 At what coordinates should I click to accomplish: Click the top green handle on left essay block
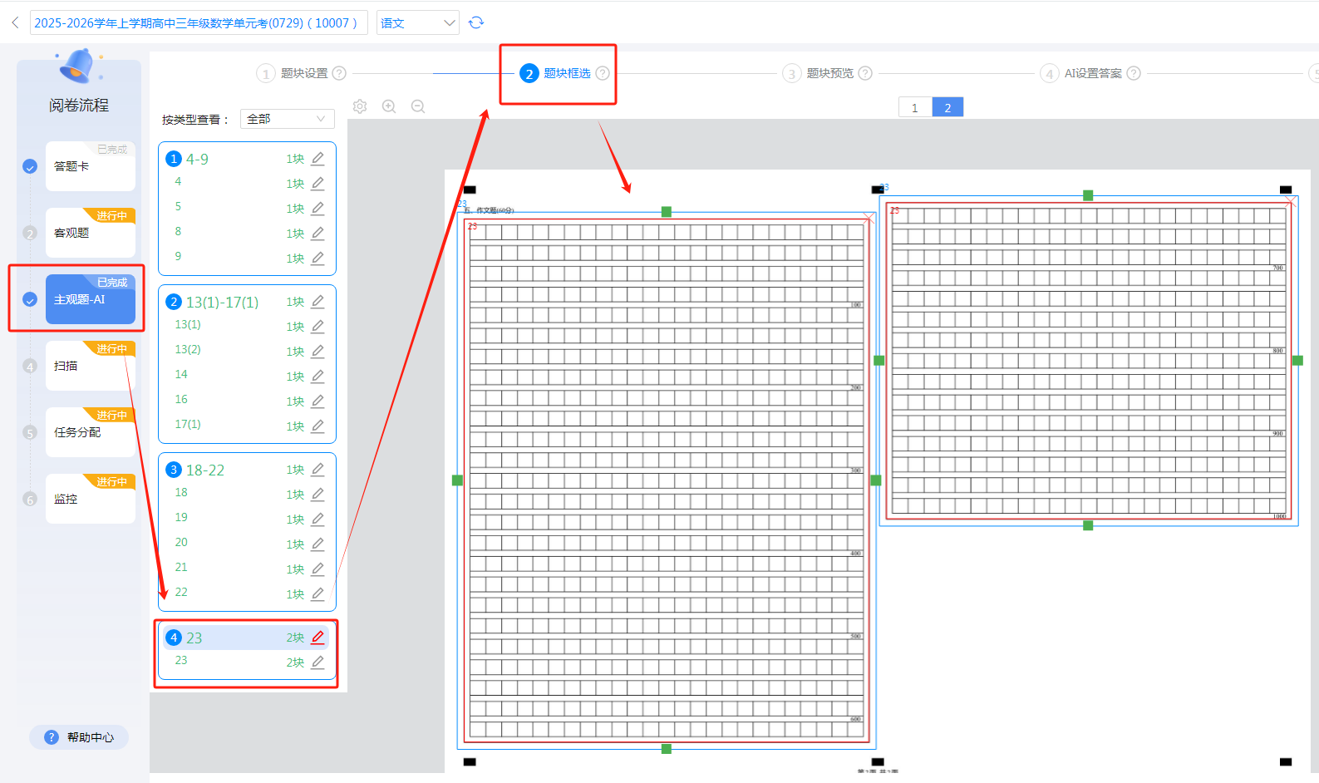(x=667, y=212)
